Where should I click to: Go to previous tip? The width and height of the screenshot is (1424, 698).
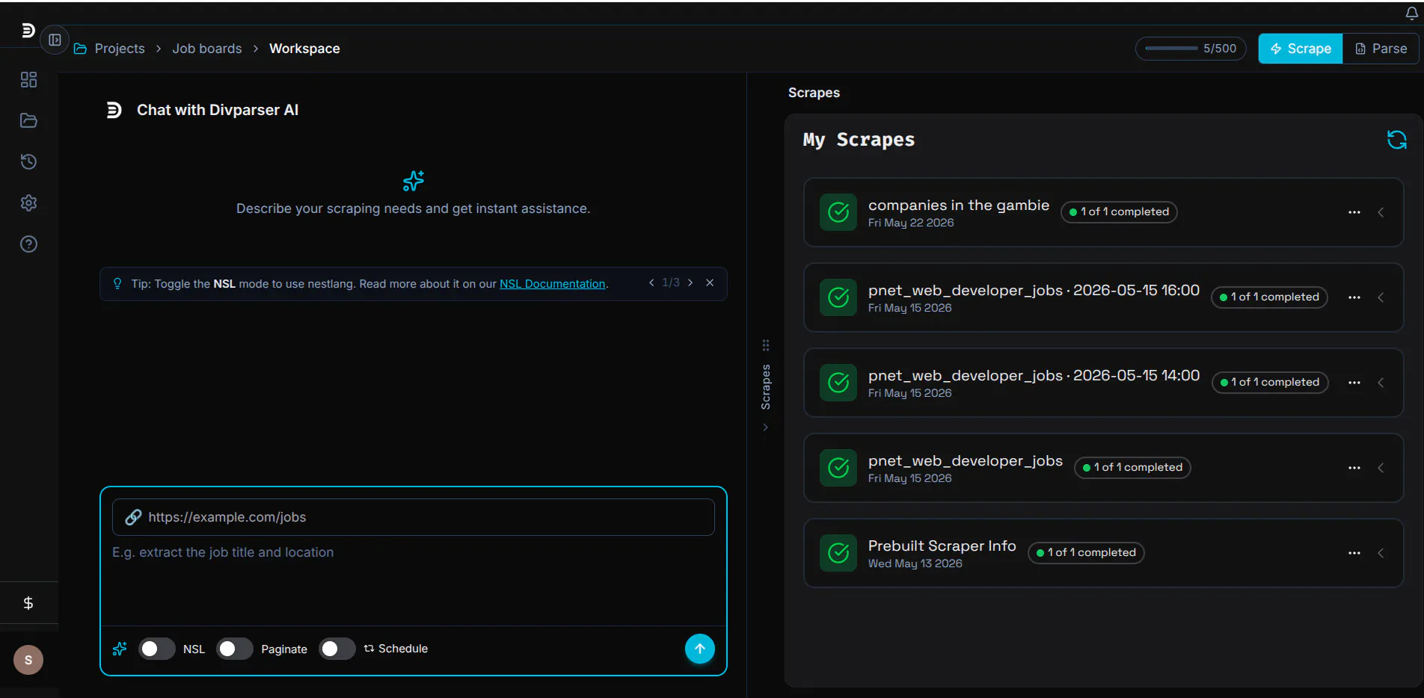[651, 282]
